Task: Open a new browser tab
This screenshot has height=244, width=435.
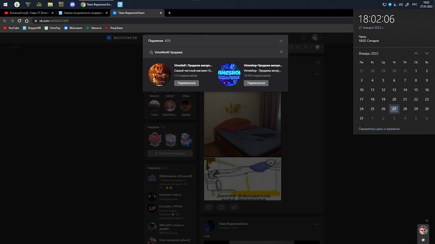Action: point(169,13)
